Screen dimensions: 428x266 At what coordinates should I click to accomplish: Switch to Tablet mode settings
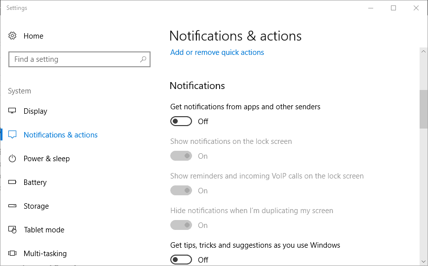coord(44,229)
